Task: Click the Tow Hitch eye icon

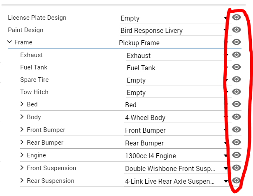Action: (x=237, y=92)
